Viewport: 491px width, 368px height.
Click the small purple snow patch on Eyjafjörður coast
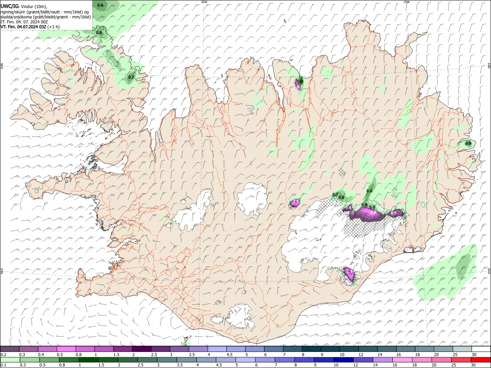[298, 84]
